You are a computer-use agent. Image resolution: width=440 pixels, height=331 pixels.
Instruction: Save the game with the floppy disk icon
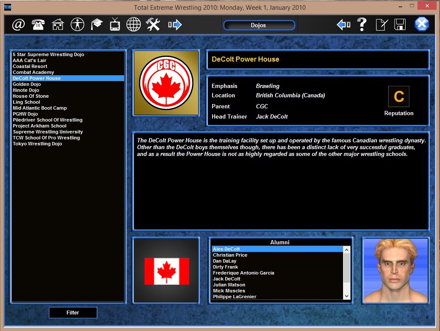click(x=400, y=24)
